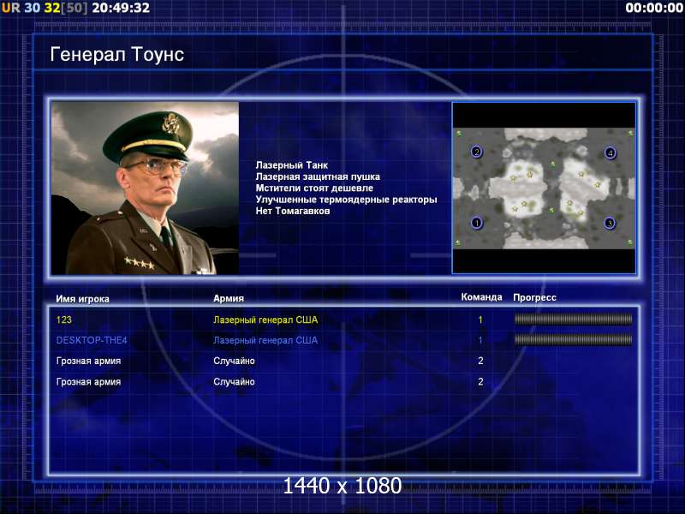Click start position 2 on the minimap
This screenshot has width=685, height=514.
(477, 152)
